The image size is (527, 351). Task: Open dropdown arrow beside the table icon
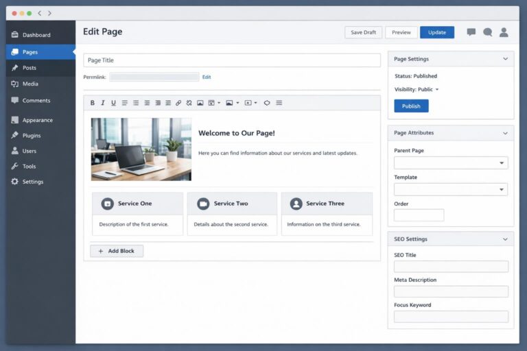[219, 103]
